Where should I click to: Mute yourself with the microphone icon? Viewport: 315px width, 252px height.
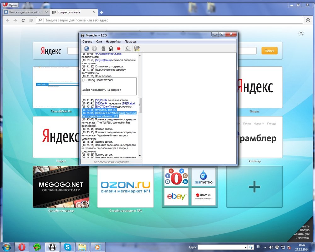tap(103, 49)
